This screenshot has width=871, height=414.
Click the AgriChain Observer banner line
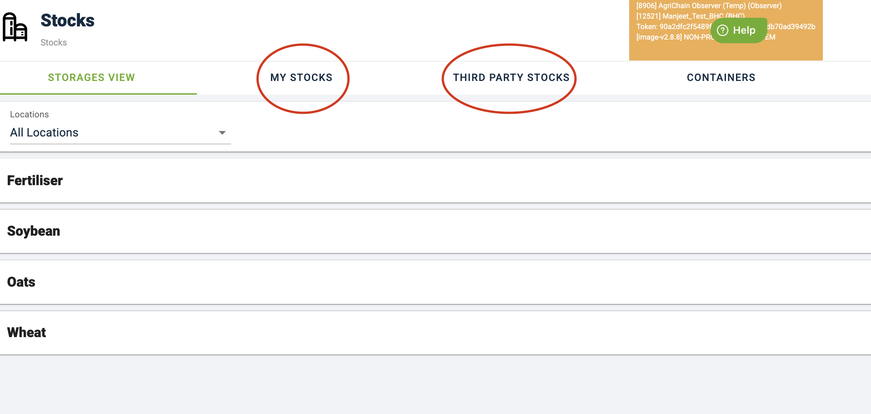(709, 5)
